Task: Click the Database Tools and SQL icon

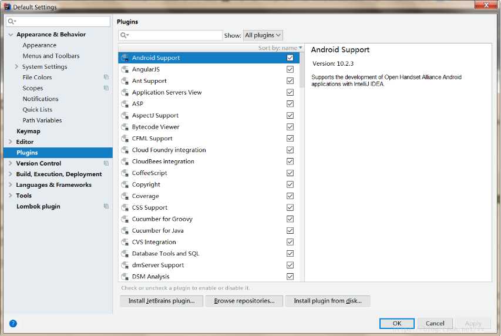Action: [x=125, y=254]
